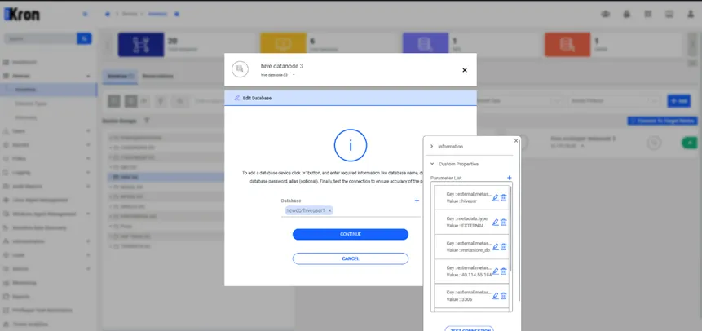Select the Edit Database tab header
The height and width of the screenshot is (331, 702).
(x=351, y=98)
